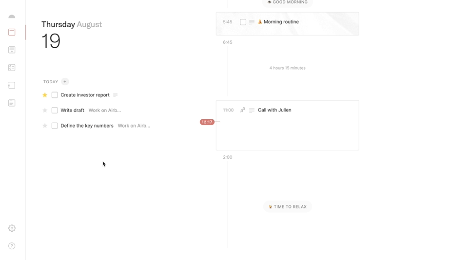This screenshot has width=468, height=260.
Task: Click the 12:17 current time marker
Action: click(207, 122)
